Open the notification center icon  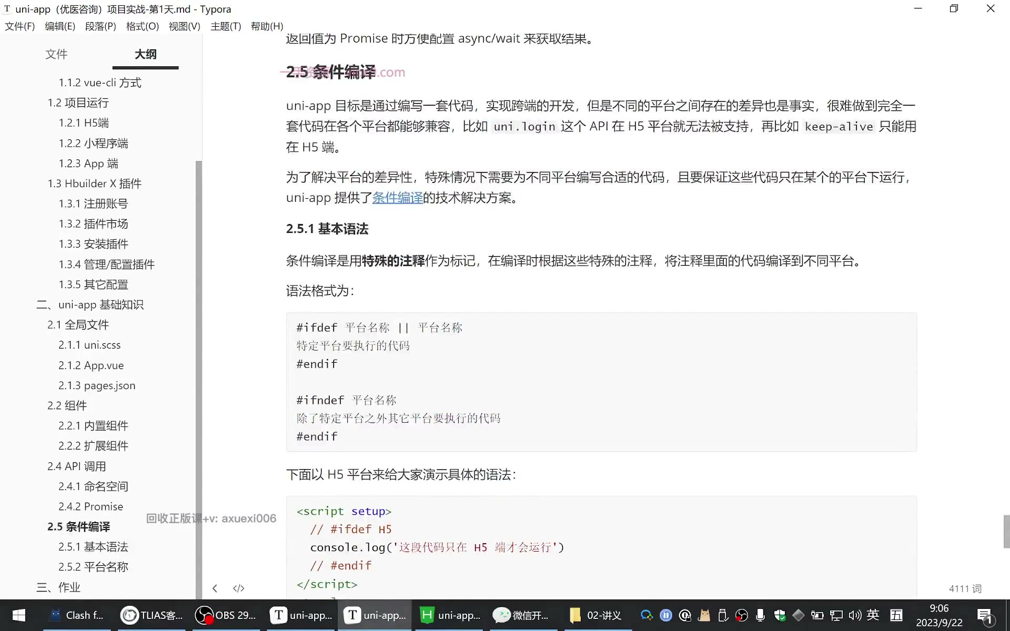985,616
